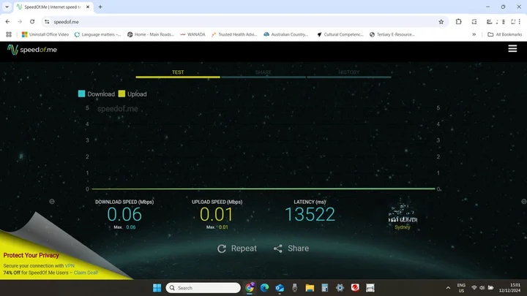Screen dimensions: 527x296
Task: Open the browser extensions puzzle icon
Action: coord(459,22)
